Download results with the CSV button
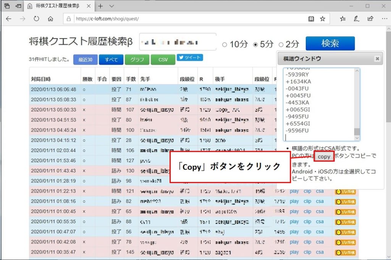 pos(163,60)
